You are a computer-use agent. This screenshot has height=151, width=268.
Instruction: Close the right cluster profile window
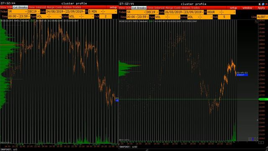(266, 4)
